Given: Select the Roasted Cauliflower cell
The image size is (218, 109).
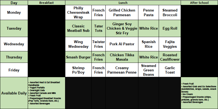Looking at the screenshot, I should click(170, 57).
